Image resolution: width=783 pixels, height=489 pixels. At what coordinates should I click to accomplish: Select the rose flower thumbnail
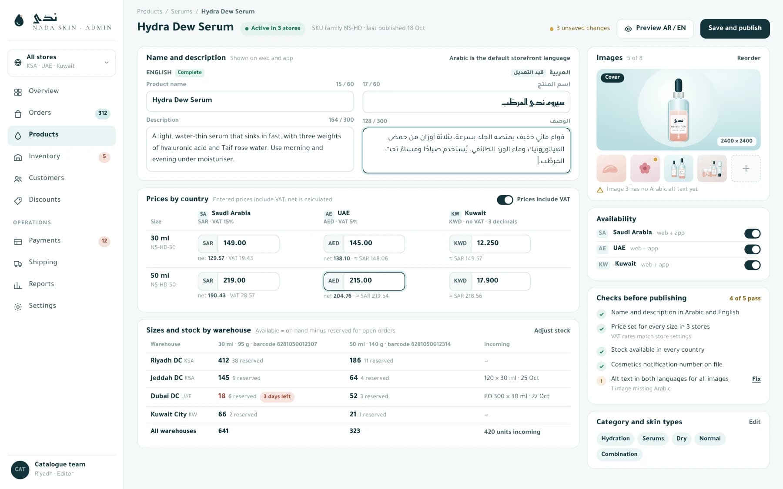coord(645,168)
